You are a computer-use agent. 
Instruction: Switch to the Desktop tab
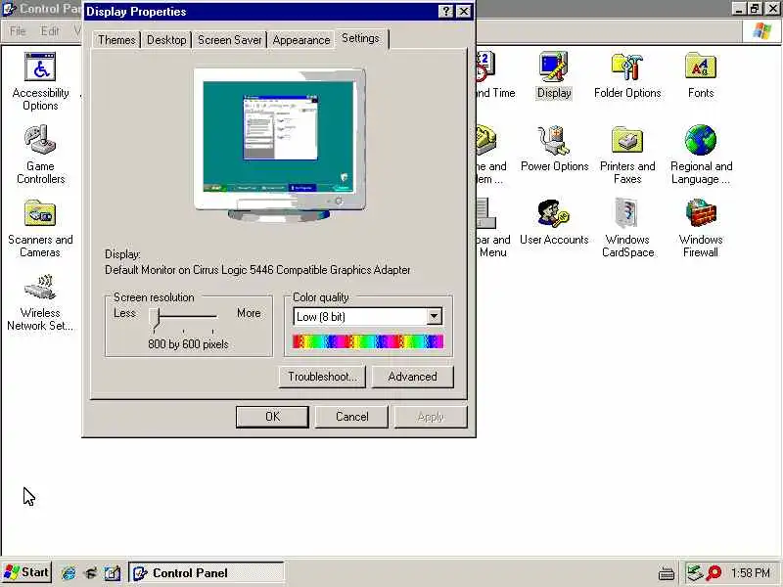166,40
